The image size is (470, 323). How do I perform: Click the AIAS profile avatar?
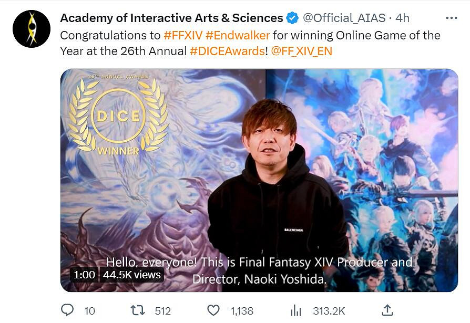(x=32, y=29)
